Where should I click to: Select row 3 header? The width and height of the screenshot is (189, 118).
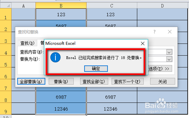(6, 38)
